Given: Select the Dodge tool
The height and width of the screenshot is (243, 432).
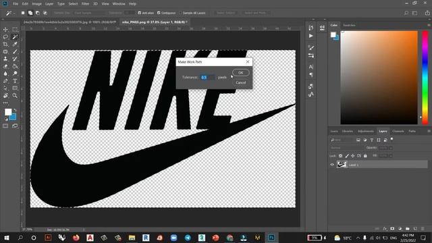Looking at the screenshot, I should tap(15, 74).
